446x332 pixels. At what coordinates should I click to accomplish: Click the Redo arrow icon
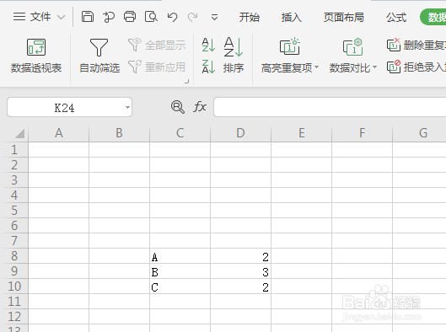click(192, 17)
